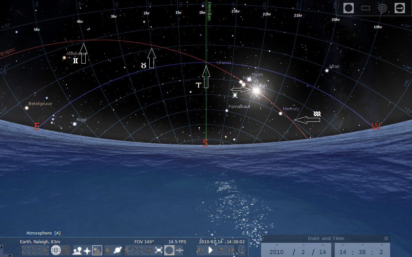Viewport: 412px width, 257px height.
Task: Turn on the equatorial grid
Action: (x=56, y=250)
